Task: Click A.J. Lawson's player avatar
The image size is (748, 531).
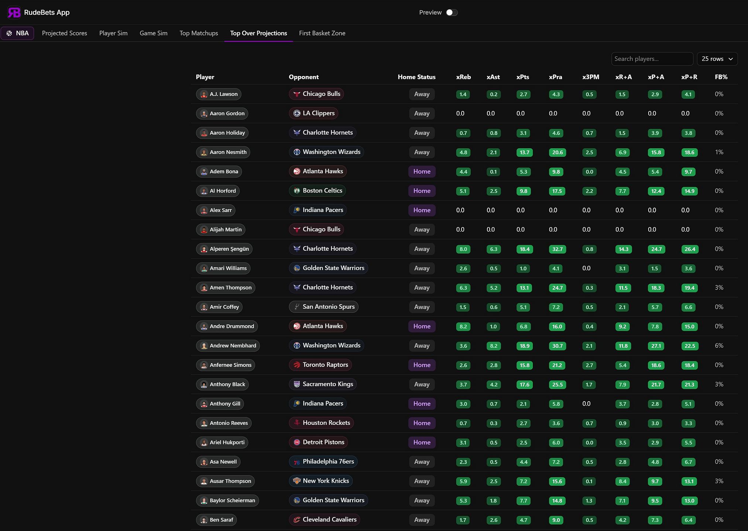Action: coord(204,94)
